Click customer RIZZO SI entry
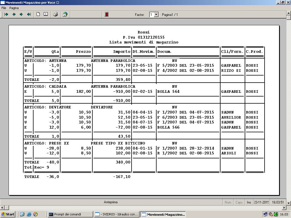Screen dimensions: 291x218 coord(231,71)
